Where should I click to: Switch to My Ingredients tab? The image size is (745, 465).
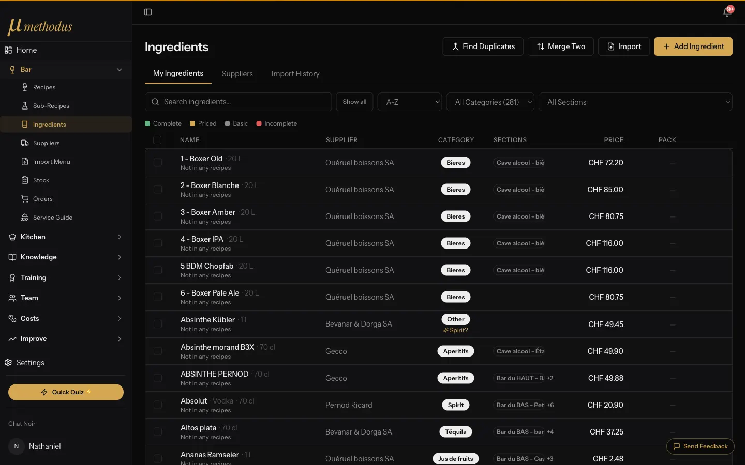(x=178, y=73)
